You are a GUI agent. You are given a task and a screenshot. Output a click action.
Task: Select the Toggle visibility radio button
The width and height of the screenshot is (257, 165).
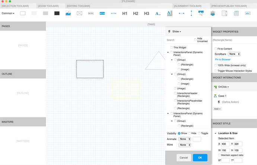click(x=199, y=133)
